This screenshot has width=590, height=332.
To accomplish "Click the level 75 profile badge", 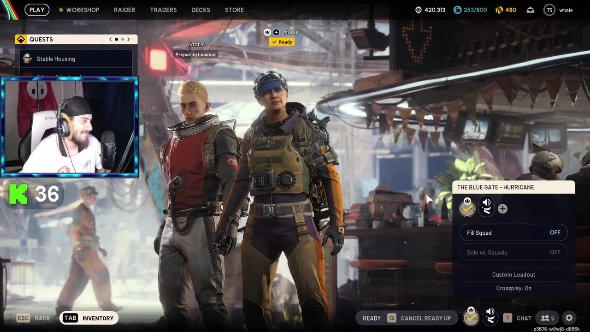I will click(x=549, y=10).
